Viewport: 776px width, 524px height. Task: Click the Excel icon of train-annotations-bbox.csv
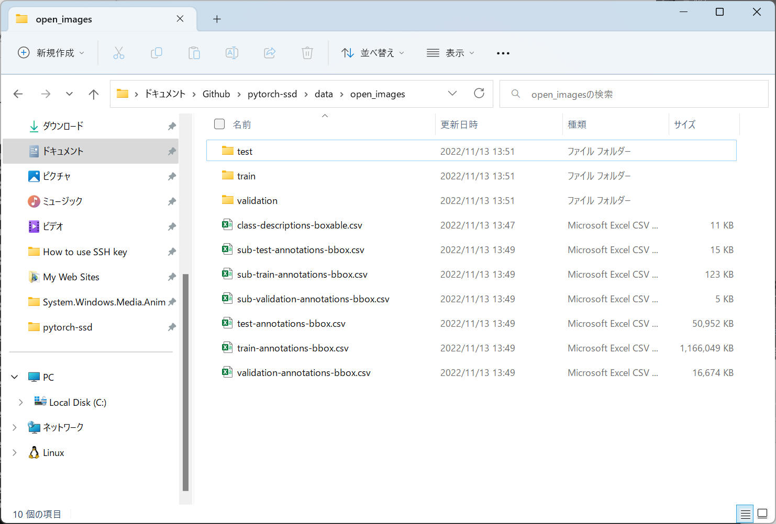(x=227, y=347)
